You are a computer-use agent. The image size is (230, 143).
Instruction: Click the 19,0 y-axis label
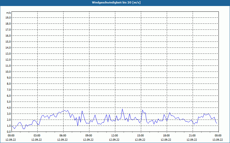coord(8,18)
